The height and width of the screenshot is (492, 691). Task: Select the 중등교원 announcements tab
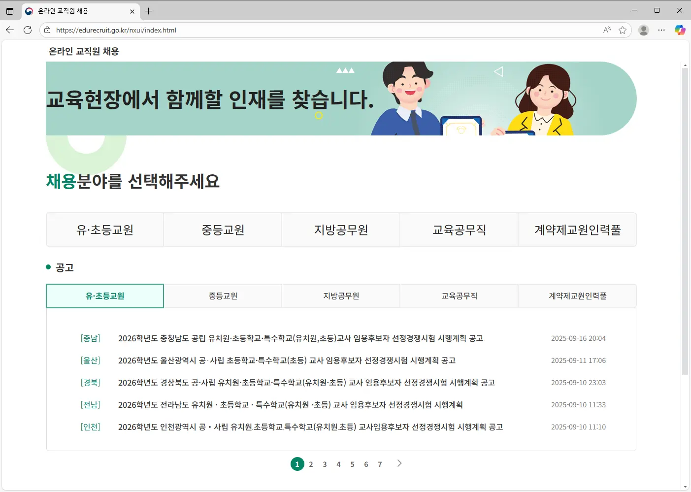click(x=223, y=296)
